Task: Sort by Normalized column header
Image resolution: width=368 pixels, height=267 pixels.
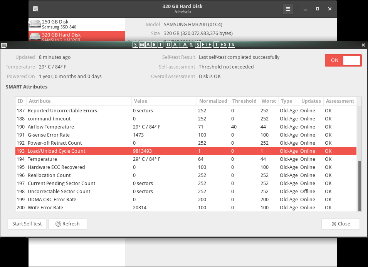Action: click(x=213, y=101)
